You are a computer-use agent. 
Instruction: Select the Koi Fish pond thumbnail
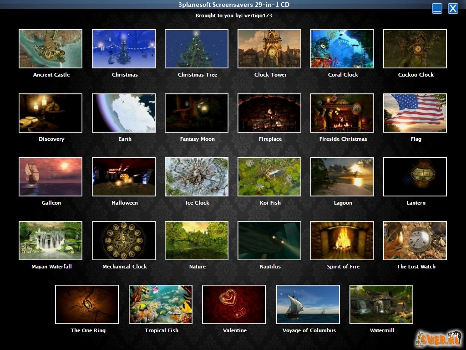[269, 177]
